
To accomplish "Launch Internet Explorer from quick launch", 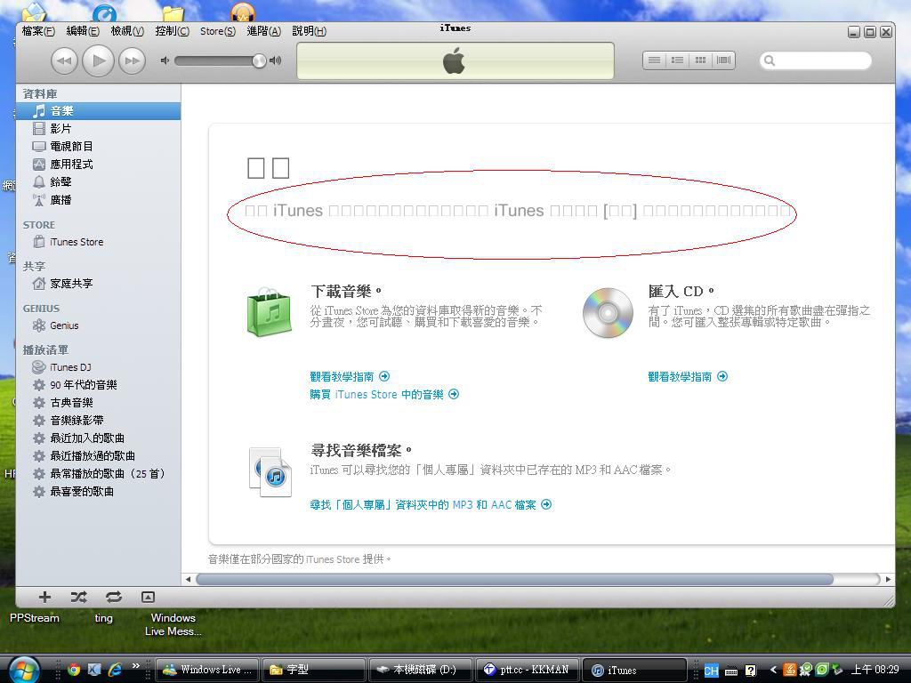I will tap(115, 670).
